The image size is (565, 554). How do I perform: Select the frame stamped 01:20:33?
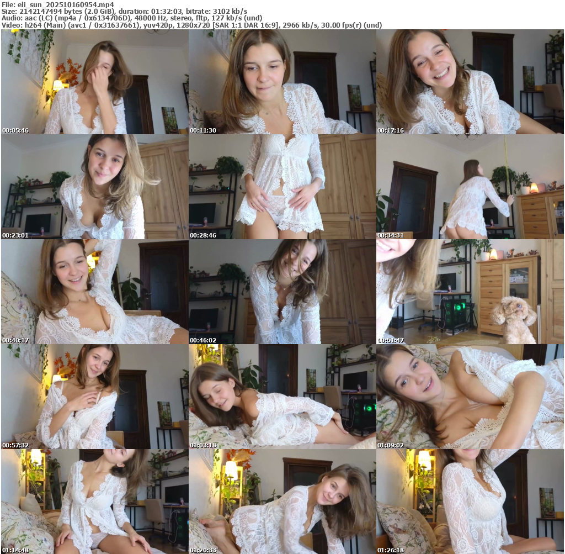coord(282,502)
